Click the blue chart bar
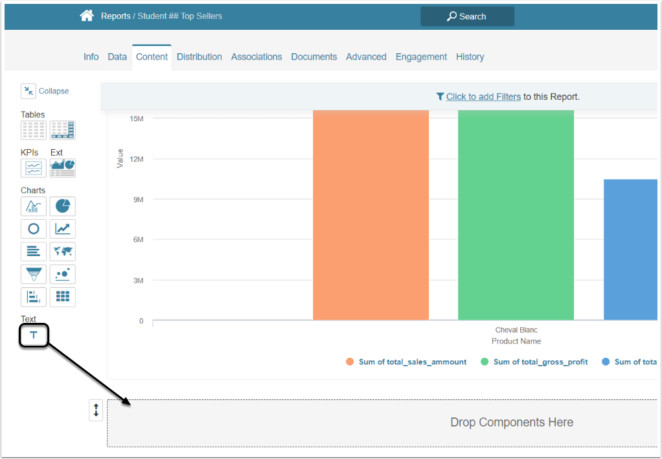 pos(630,250)
